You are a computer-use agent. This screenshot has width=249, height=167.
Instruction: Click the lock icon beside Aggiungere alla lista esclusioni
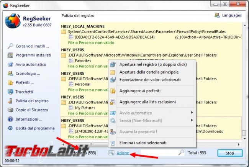(113, 102)
